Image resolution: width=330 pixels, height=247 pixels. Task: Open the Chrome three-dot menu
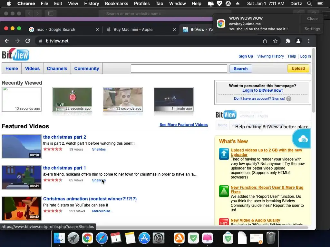pyautogui.click(x=309, y=41)
